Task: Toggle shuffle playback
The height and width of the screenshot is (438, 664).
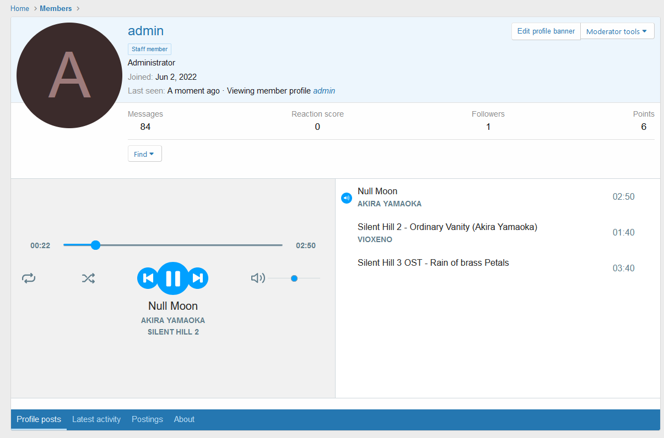Action: [x=88, y=278]
